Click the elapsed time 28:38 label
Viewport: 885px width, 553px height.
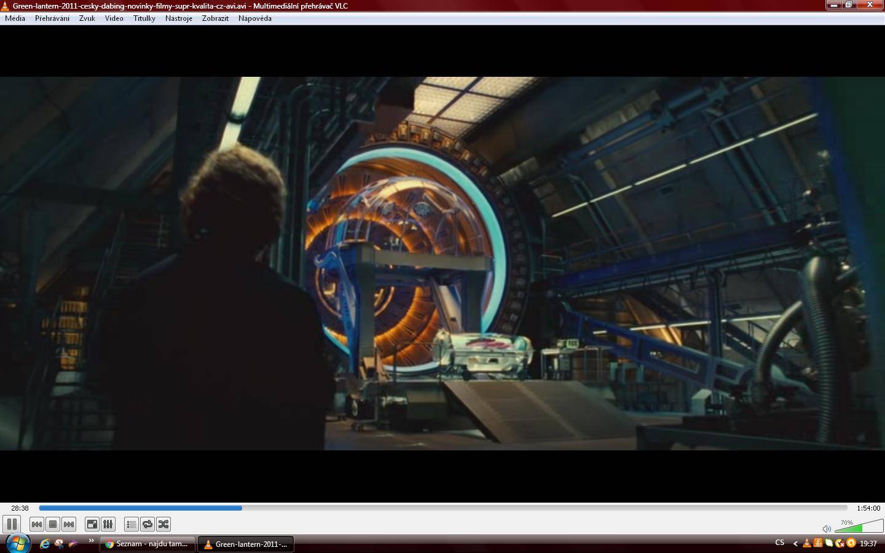click(x=20, y=508)
